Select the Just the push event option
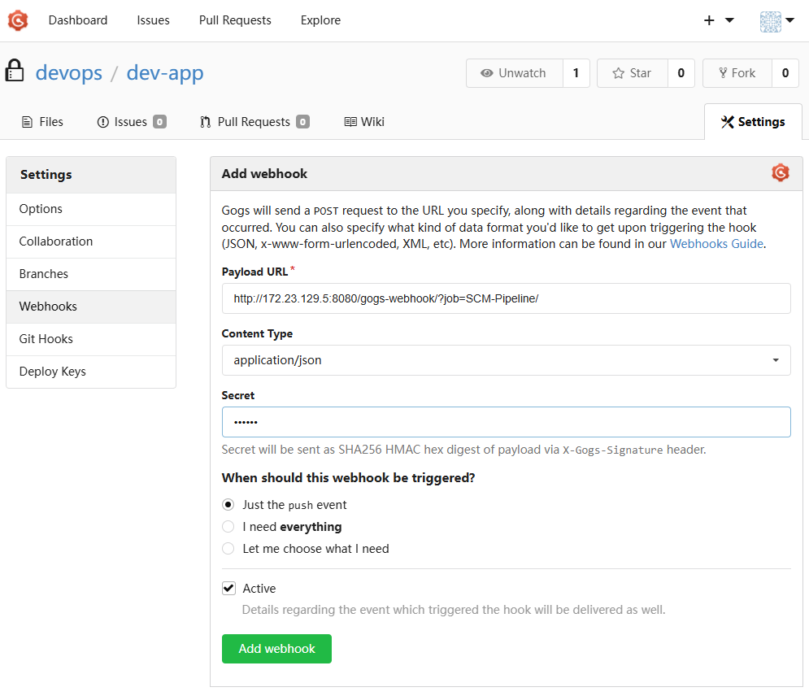Screen dimensions: 809x696 coord(228,505)
